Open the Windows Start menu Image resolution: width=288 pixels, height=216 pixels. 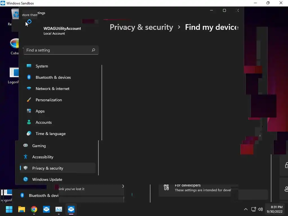(9, 209)
